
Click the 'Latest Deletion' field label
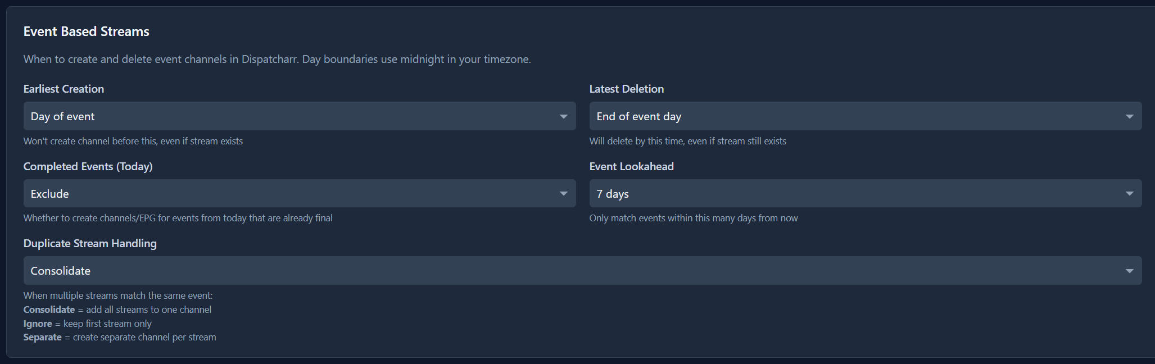(626, 89)
